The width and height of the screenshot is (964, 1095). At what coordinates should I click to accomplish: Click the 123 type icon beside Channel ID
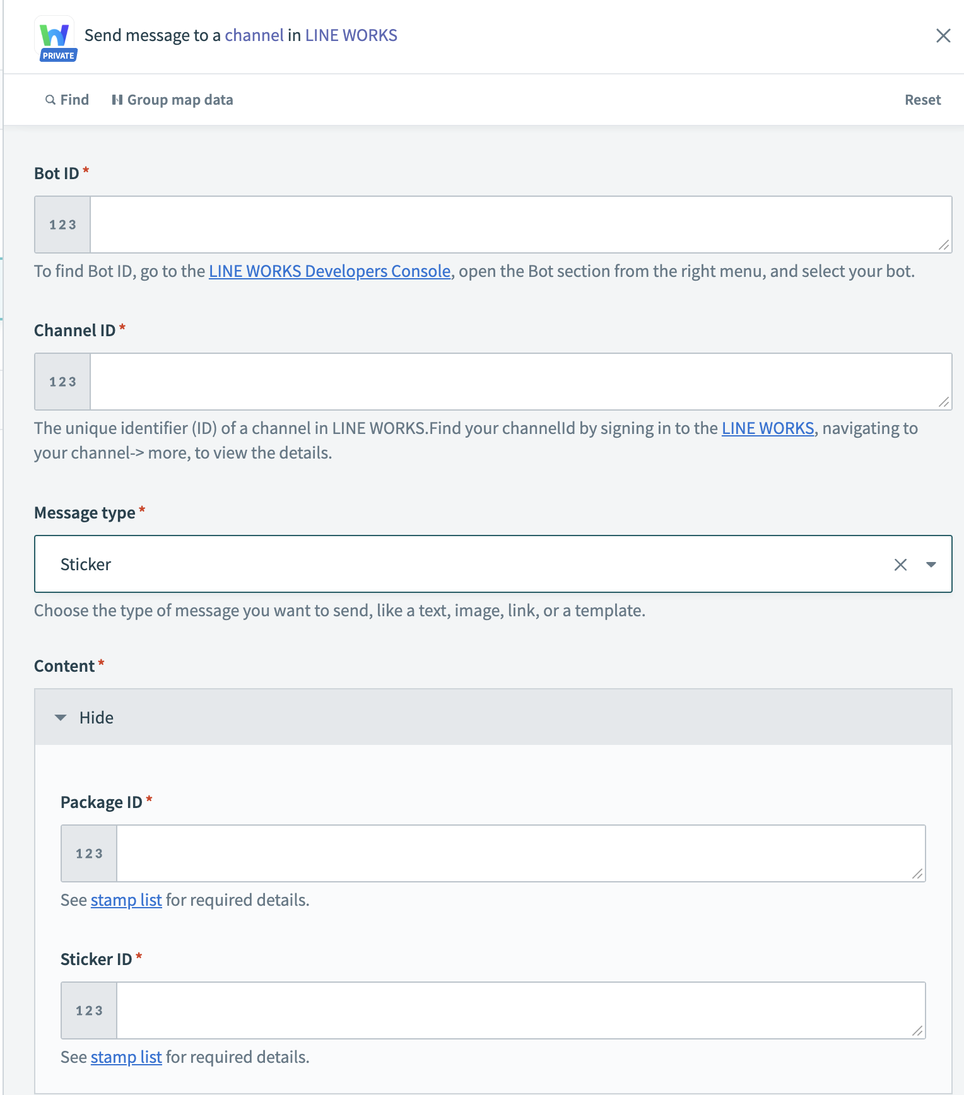[62, 382]
